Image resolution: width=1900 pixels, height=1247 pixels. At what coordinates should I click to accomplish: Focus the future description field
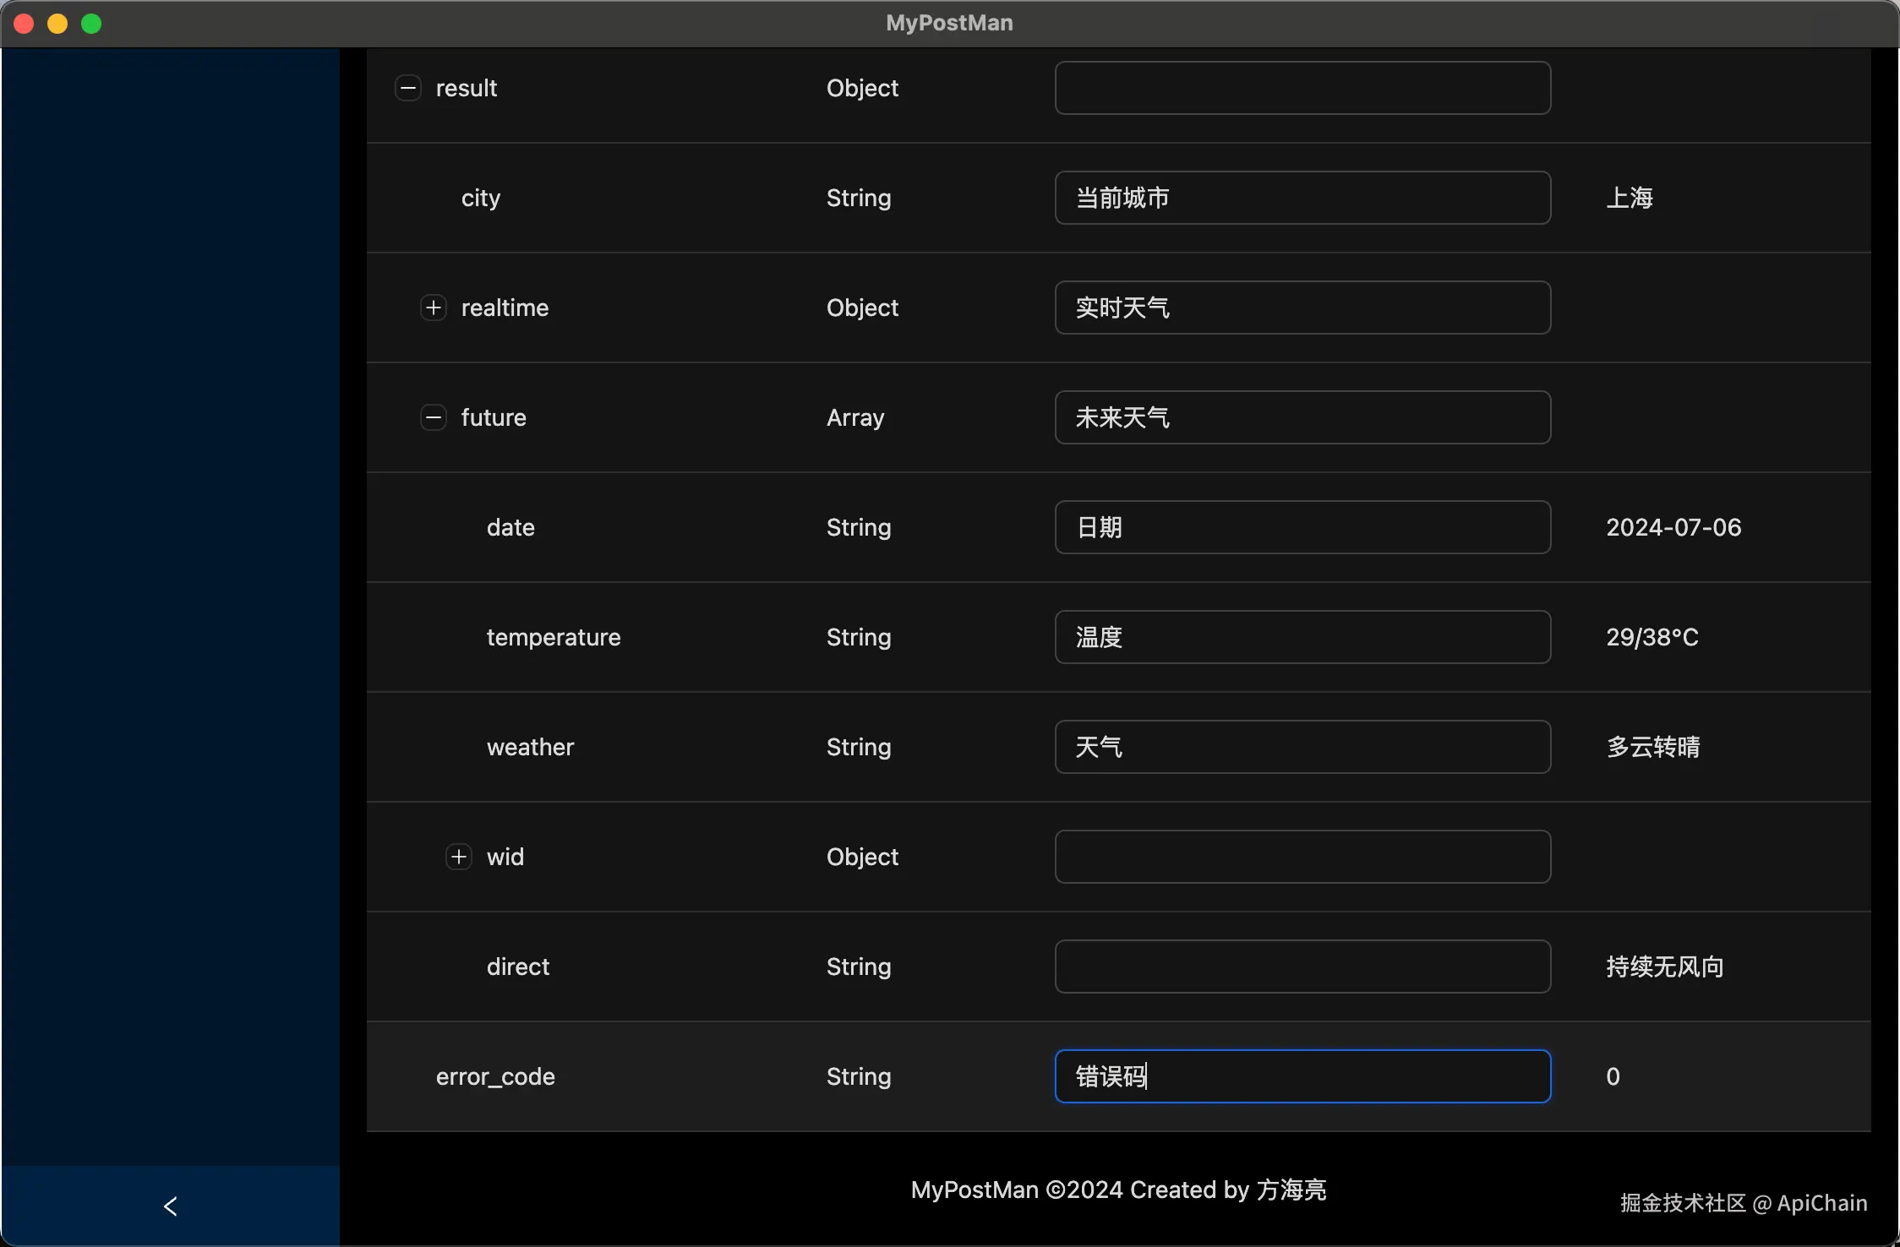coord(1302,417)
